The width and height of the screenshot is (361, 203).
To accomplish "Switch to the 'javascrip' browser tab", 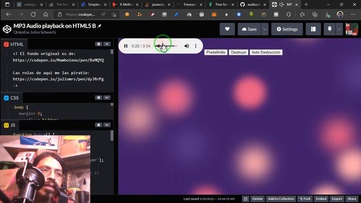I will (x=158, y=5).
